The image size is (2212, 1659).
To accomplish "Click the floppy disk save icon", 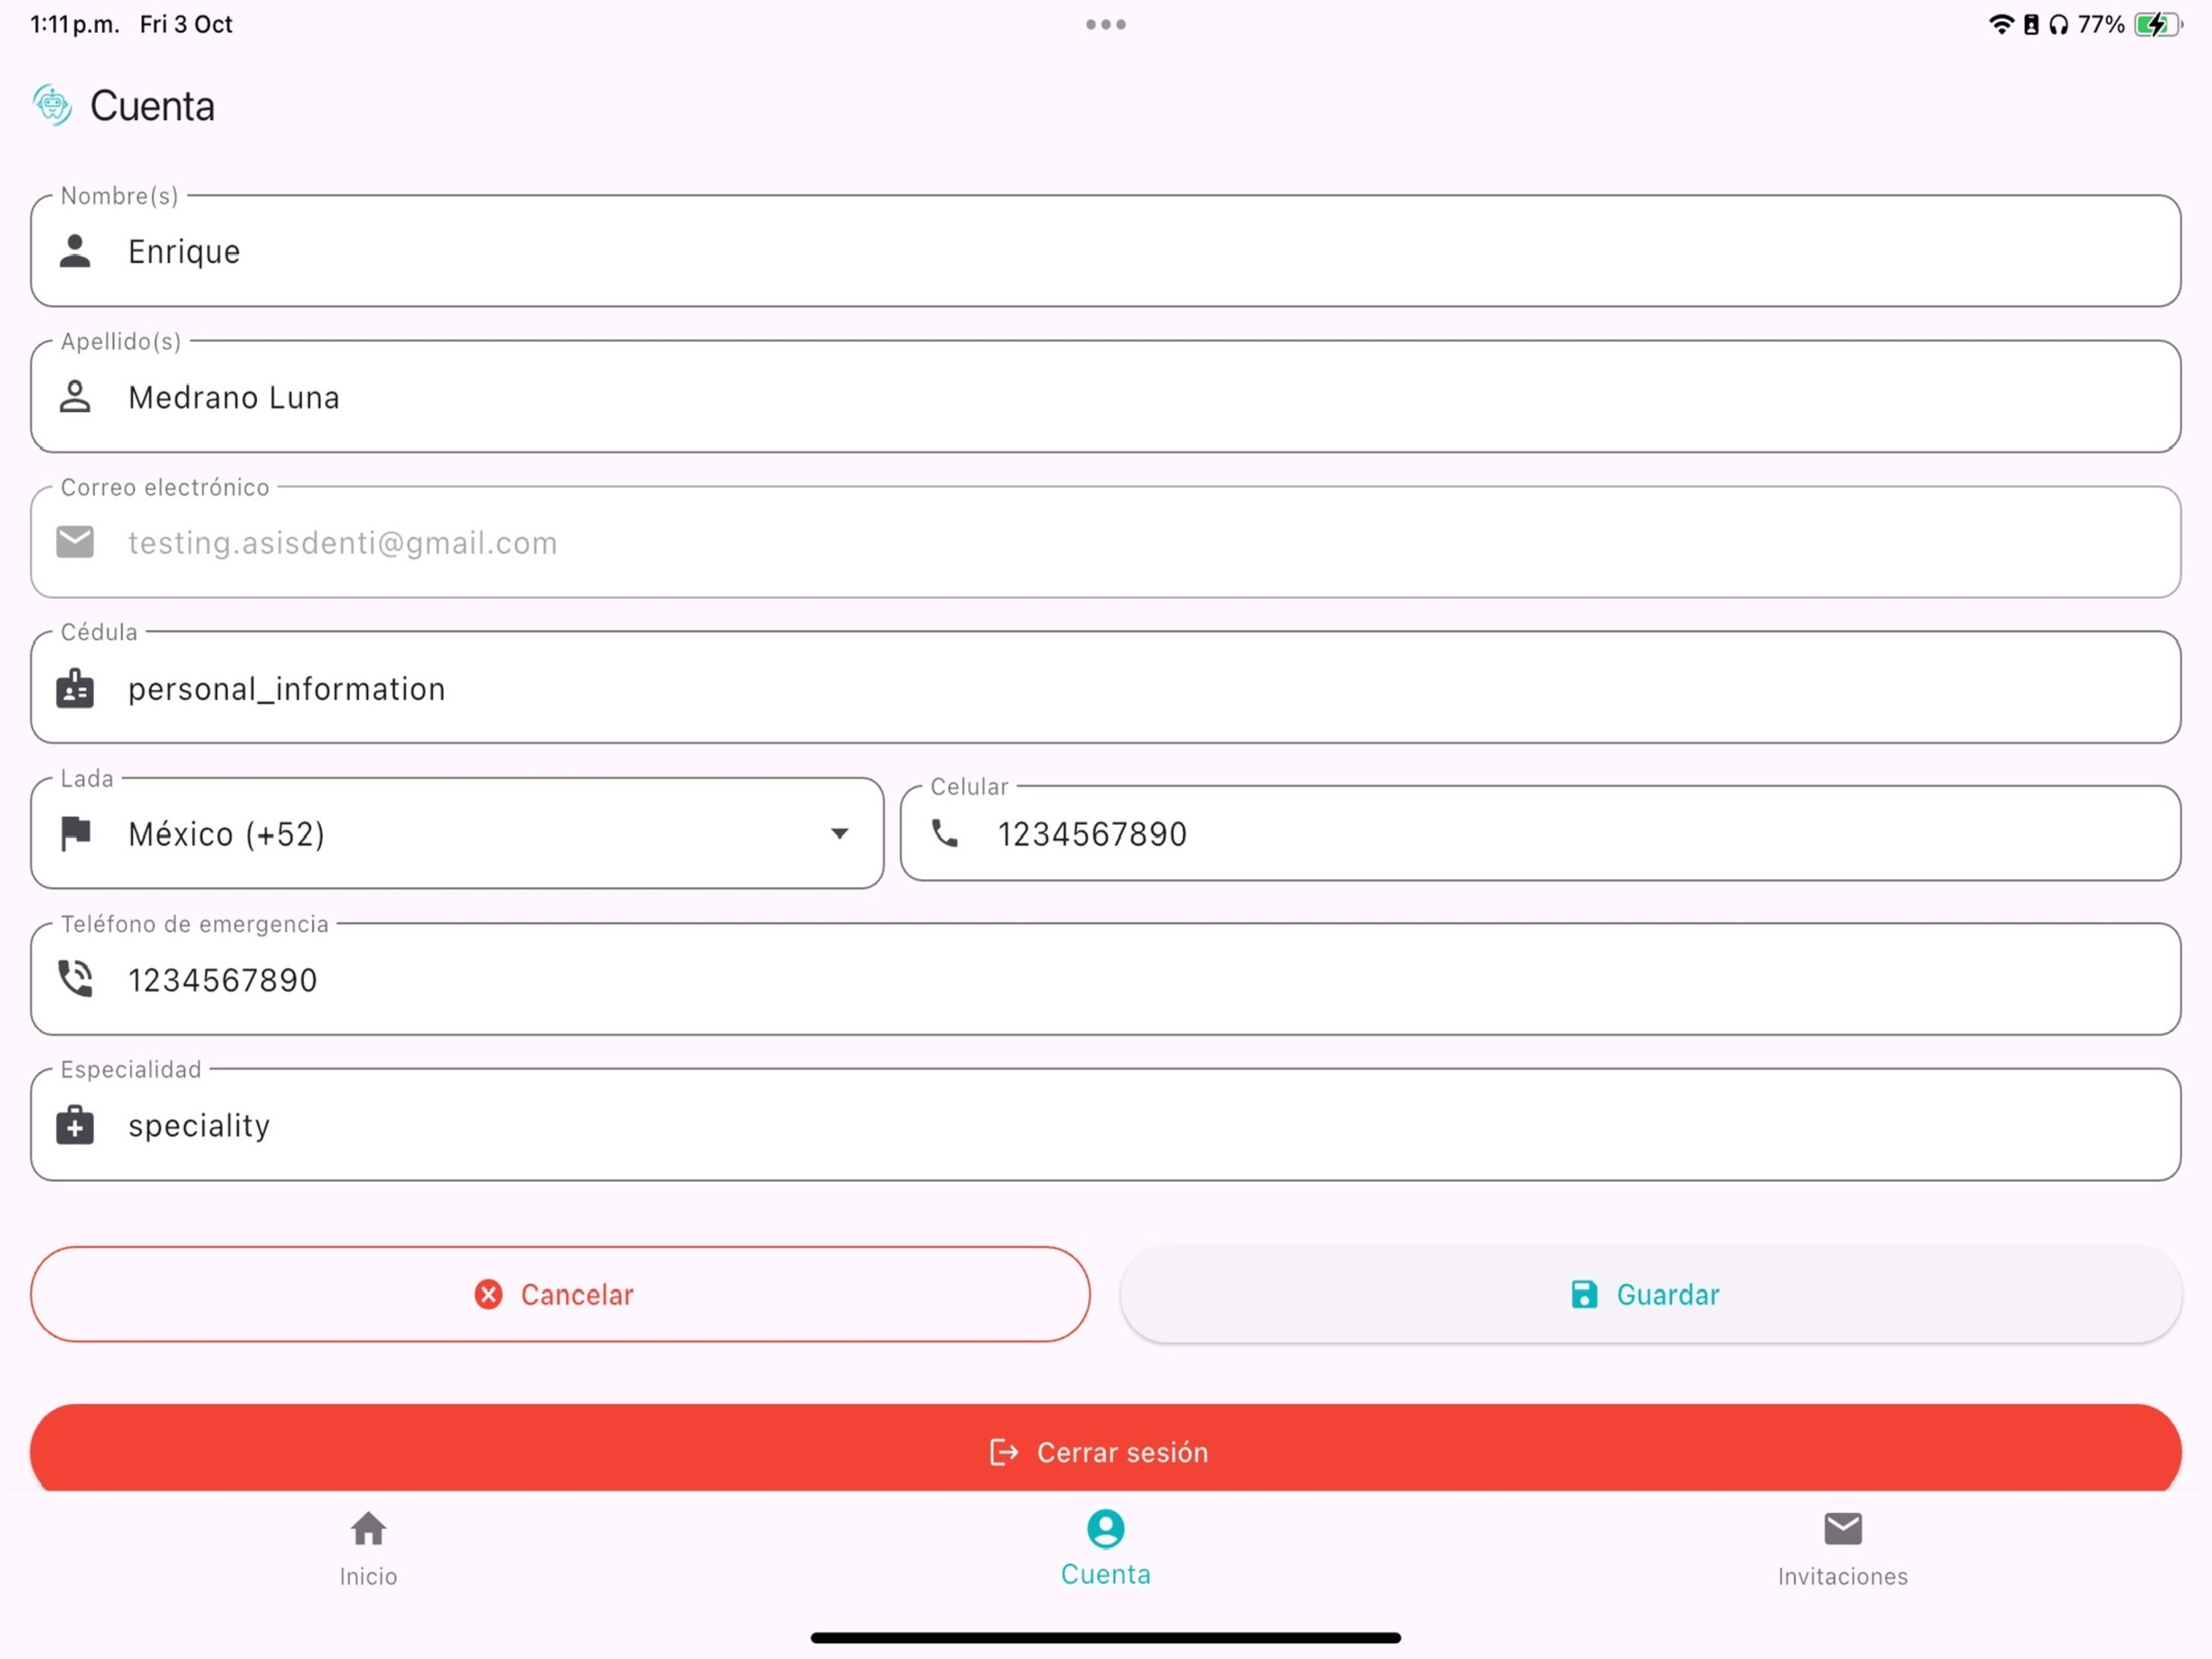I will [x=1584, y=1294].
